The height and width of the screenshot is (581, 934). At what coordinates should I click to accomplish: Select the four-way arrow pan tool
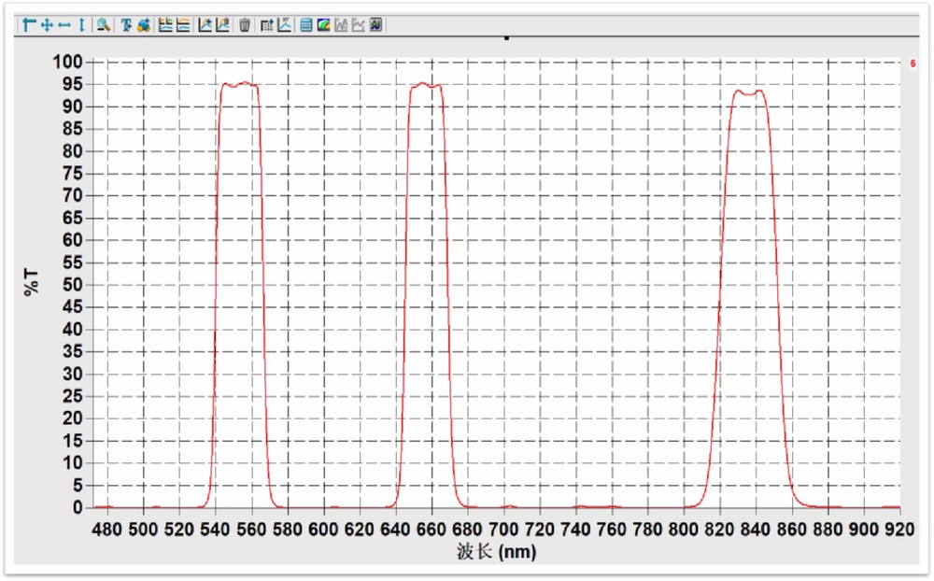[46, 25]
